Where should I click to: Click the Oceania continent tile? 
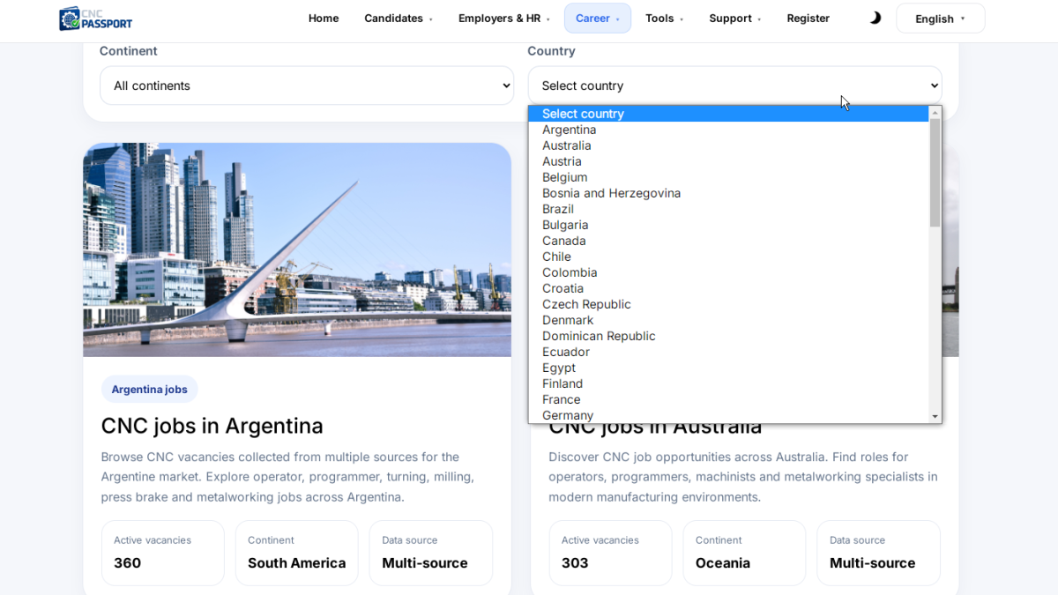click(745, 553)
